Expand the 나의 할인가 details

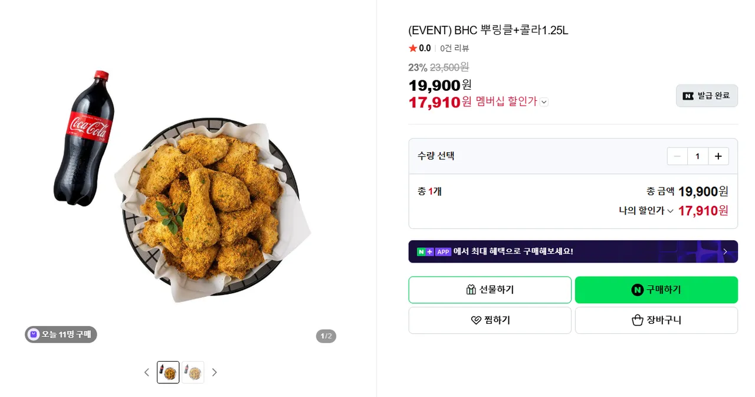pyautogui.click(x=670, y=211)
